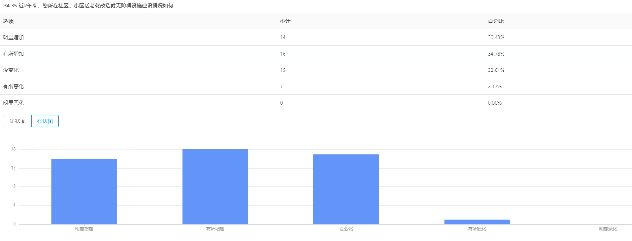632x241 pixels.
Task: Select the 有所增加 table row label
Action: [x=13, y=54]
